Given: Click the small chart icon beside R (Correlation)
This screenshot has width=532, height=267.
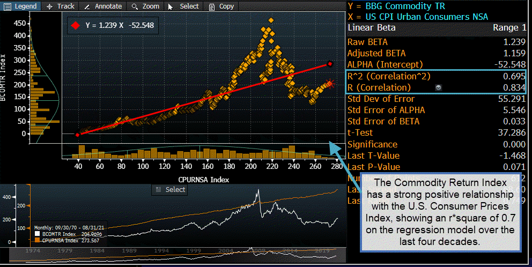Looking at the screenshot, I should pyautogui.click(x=439, y=87).
